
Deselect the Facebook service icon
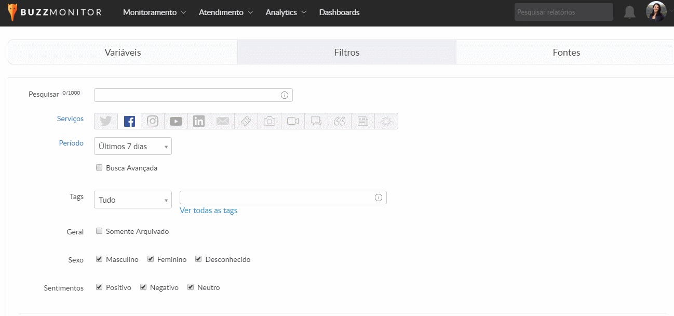pos(129,121)
